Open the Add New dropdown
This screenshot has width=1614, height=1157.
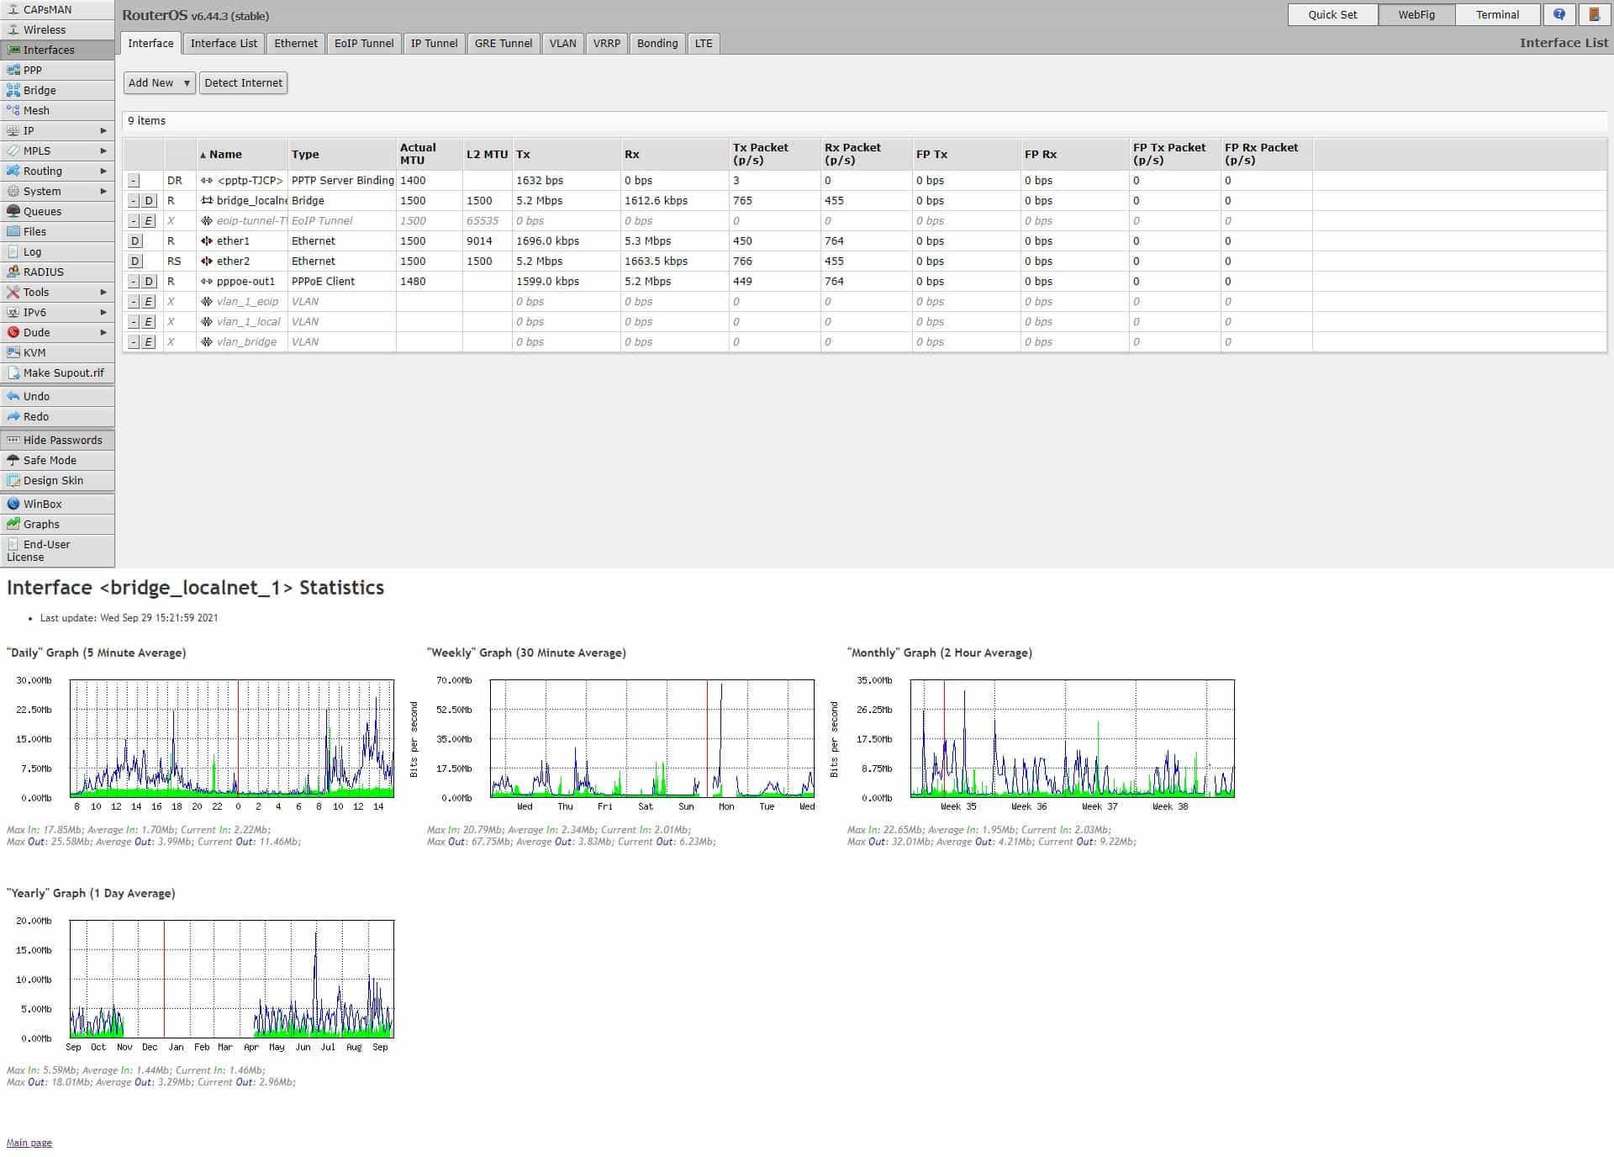click(159, 82)
